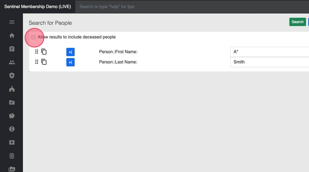
Task: Enable including deceased people in results
Action: [33, 37]
